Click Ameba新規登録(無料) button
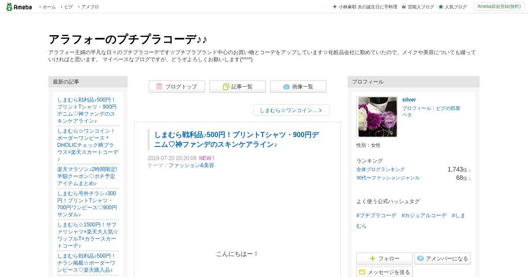528x277 pixels. (499, 7)
